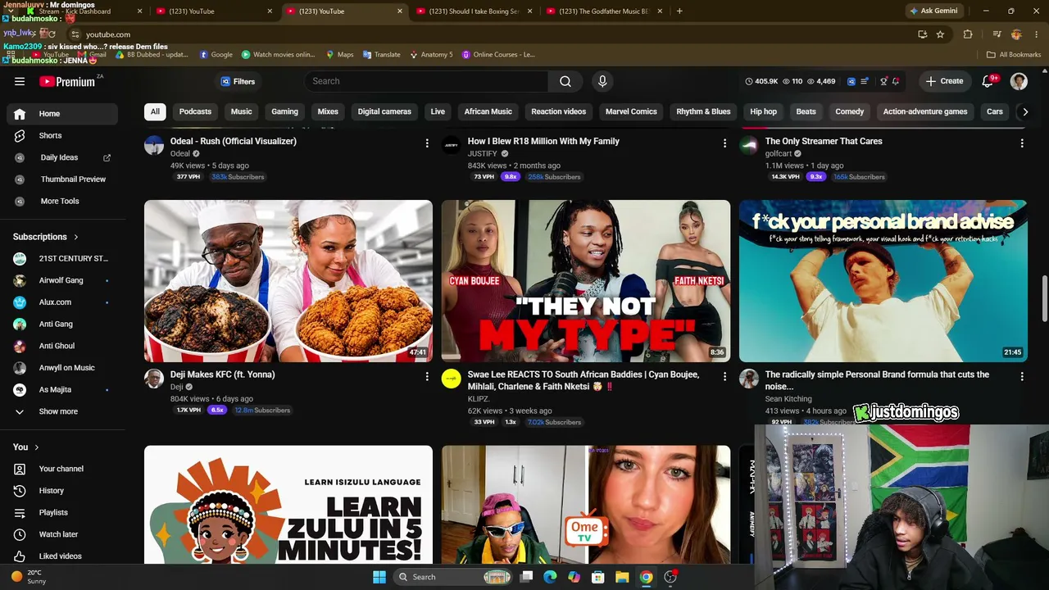Open More actions for The Only Streamer That Cares
This screenshot has width=1049, height=590.
click(1022, 143)
